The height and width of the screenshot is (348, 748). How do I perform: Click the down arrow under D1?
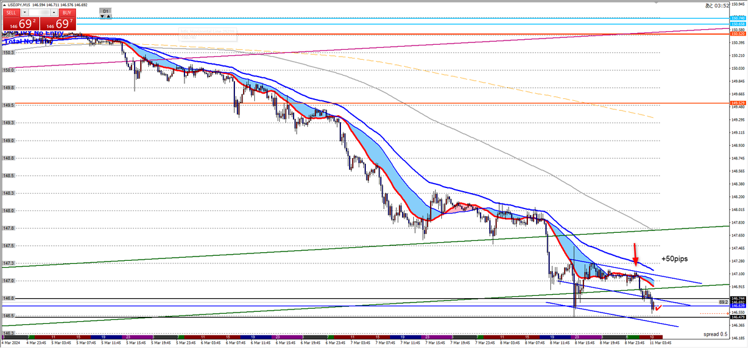point(102,16)
